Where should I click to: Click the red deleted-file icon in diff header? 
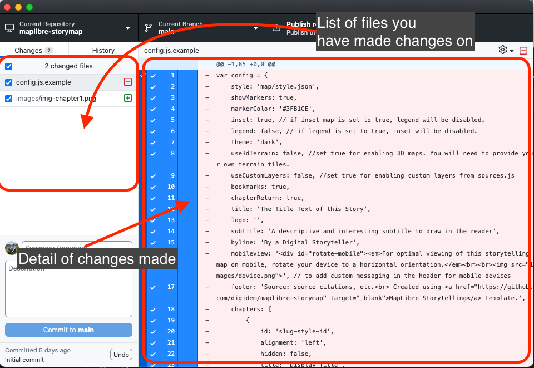[x=523, y=50]
